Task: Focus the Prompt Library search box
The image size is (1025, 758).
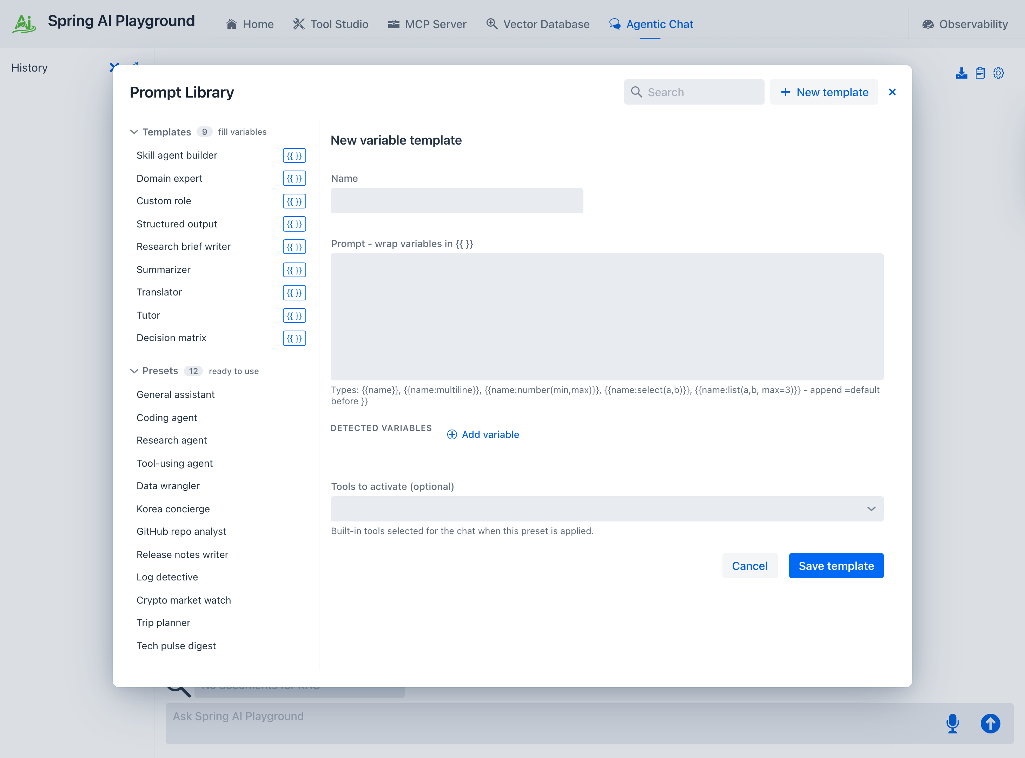Action: point(694,92)
